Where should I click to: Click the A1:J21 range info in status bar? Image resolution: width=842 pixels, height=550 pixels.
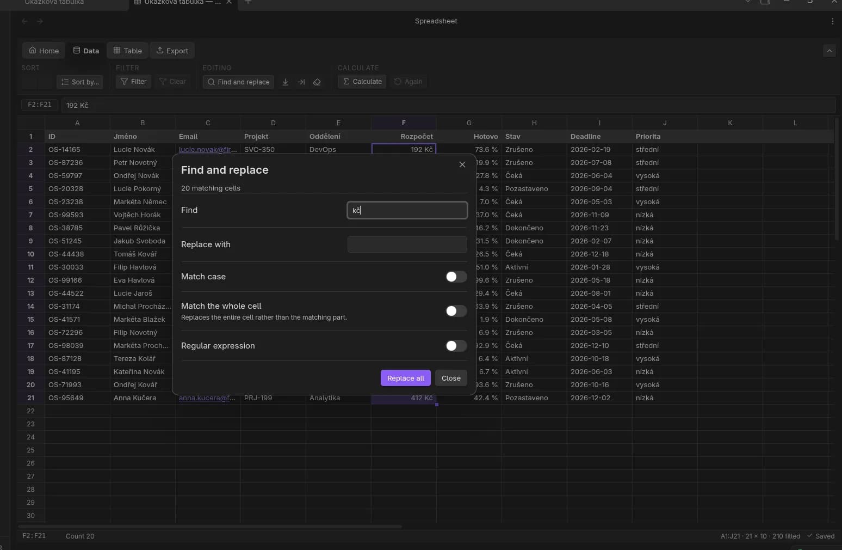760,536
